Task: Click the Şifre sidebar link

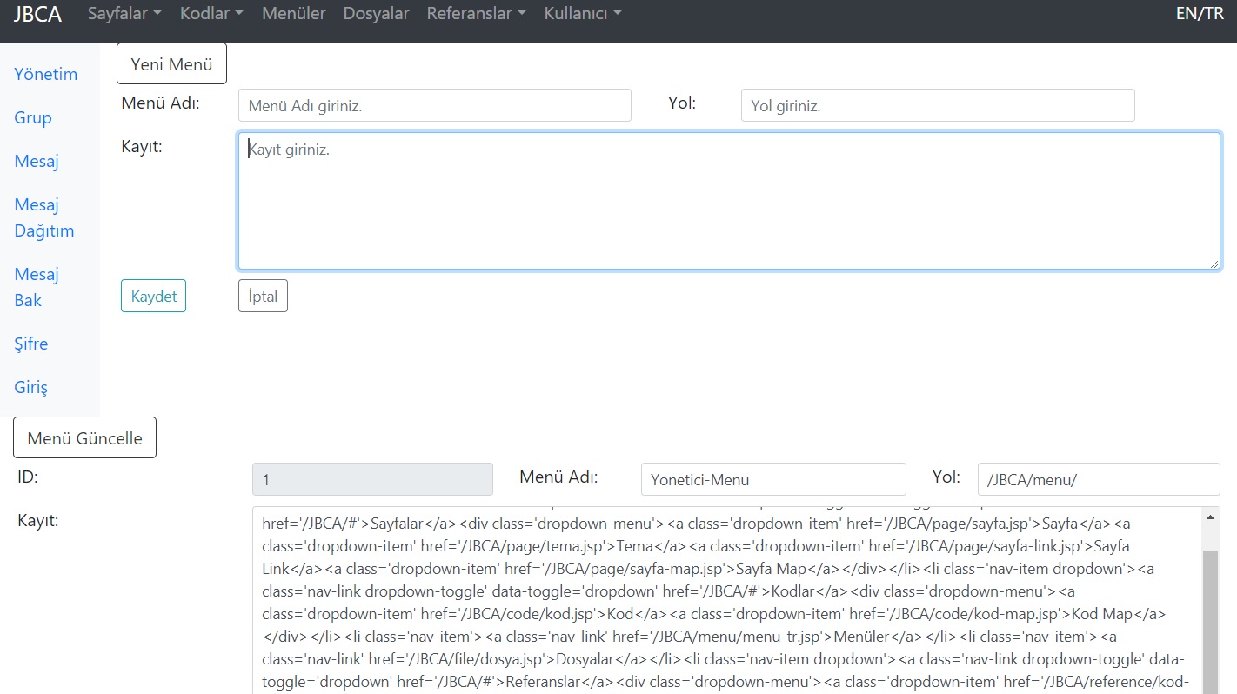Action: (31, 344)
